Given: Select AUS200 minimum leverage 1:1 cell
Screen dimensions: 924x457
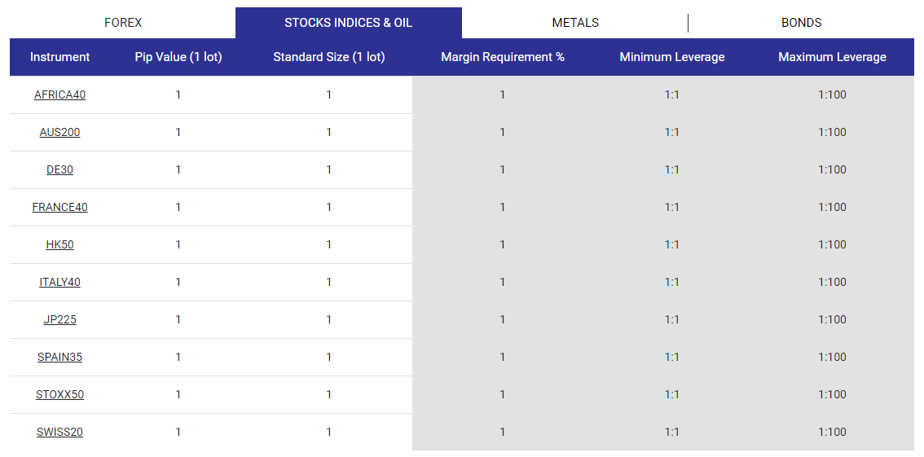Looking at the screenshot, I should point(671,133).
